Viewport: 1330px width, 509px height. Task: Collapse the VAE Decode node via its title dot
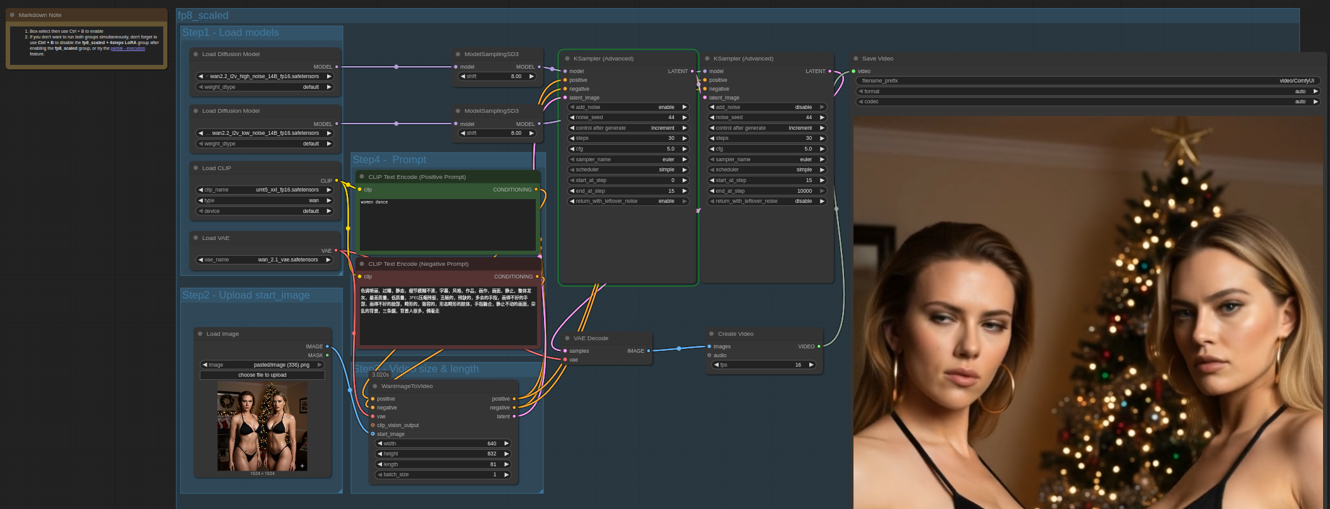coord(567,338)
